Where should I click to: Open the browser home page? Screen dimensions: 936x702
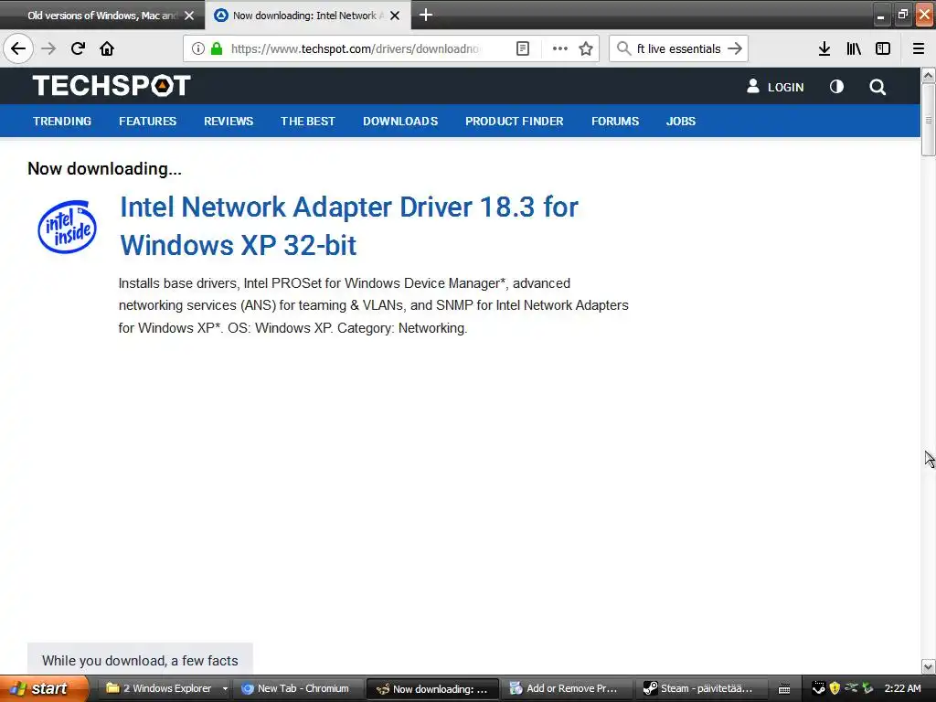(x=107, y=48)
